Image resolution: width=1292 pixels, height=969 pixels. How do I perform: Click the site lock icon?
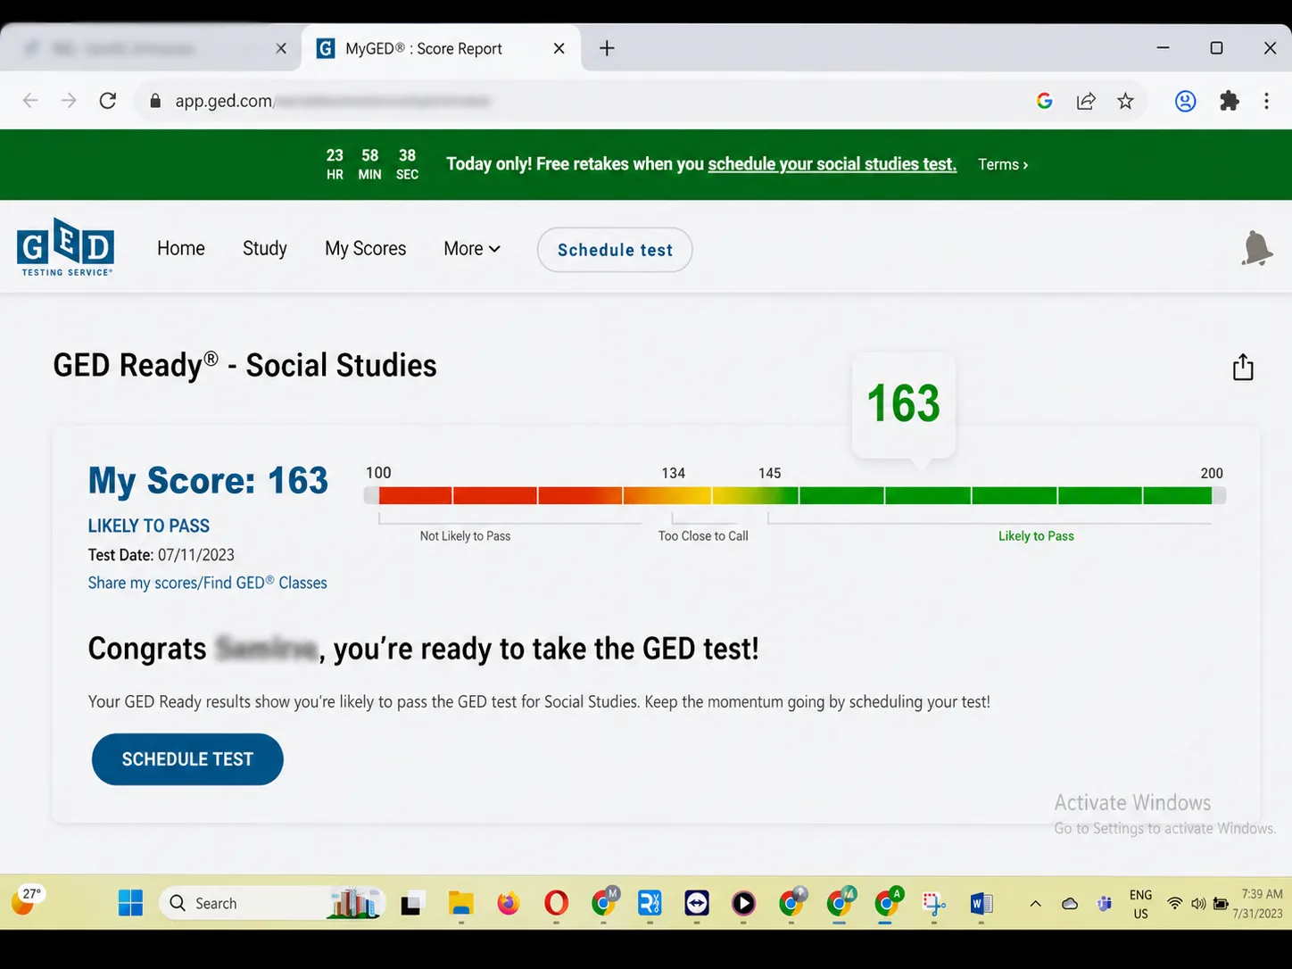155,101
